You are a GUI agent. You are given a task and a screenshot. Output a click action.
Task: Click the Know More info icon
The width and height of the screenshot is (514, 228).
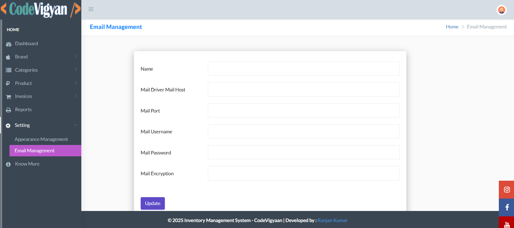[8, 164]
